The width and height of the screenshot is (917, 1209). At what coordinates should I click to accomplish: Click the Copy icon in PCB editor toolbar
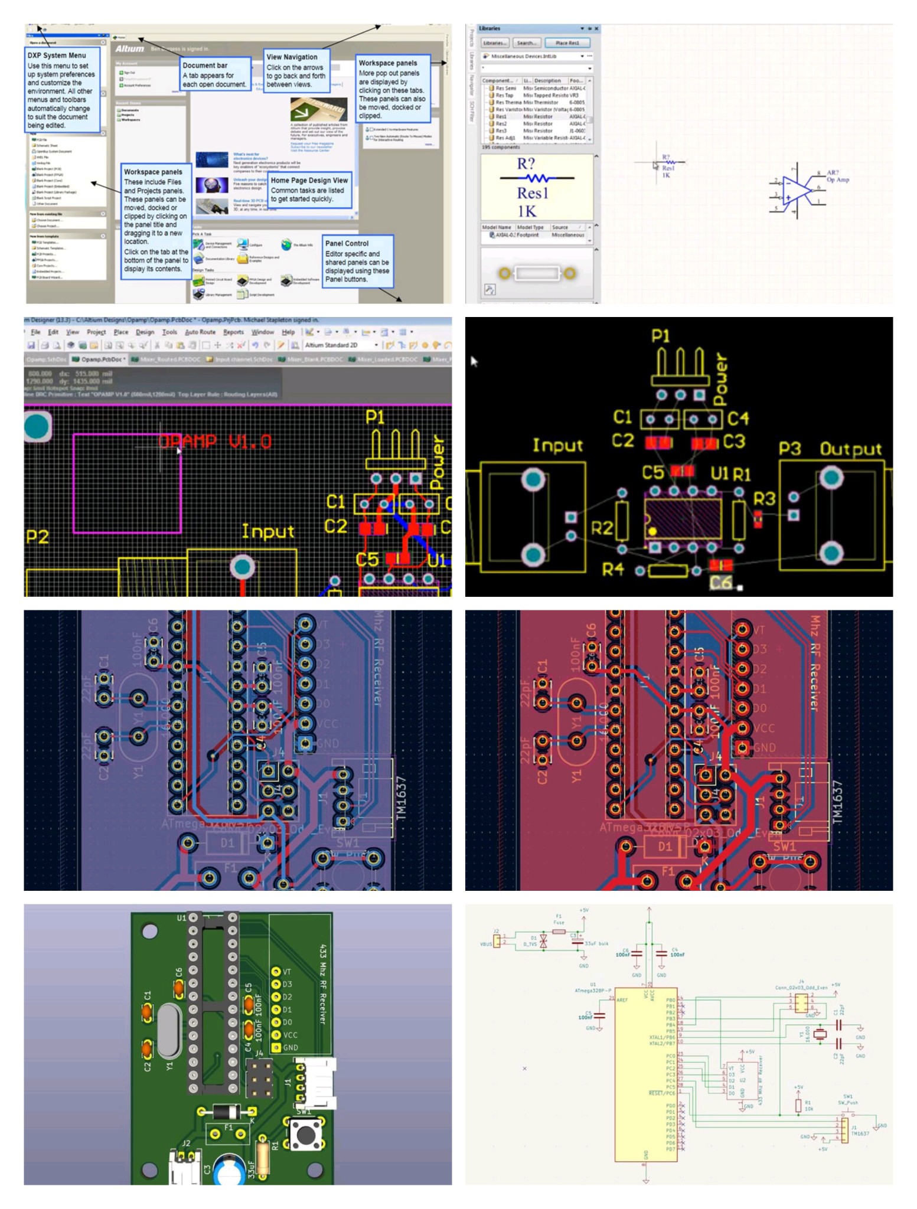tap(169, 345)
